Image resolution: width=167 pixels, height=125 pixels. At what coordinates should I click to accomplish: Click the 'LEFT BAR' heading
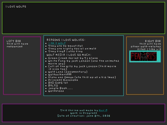click(x=14, y=41)
